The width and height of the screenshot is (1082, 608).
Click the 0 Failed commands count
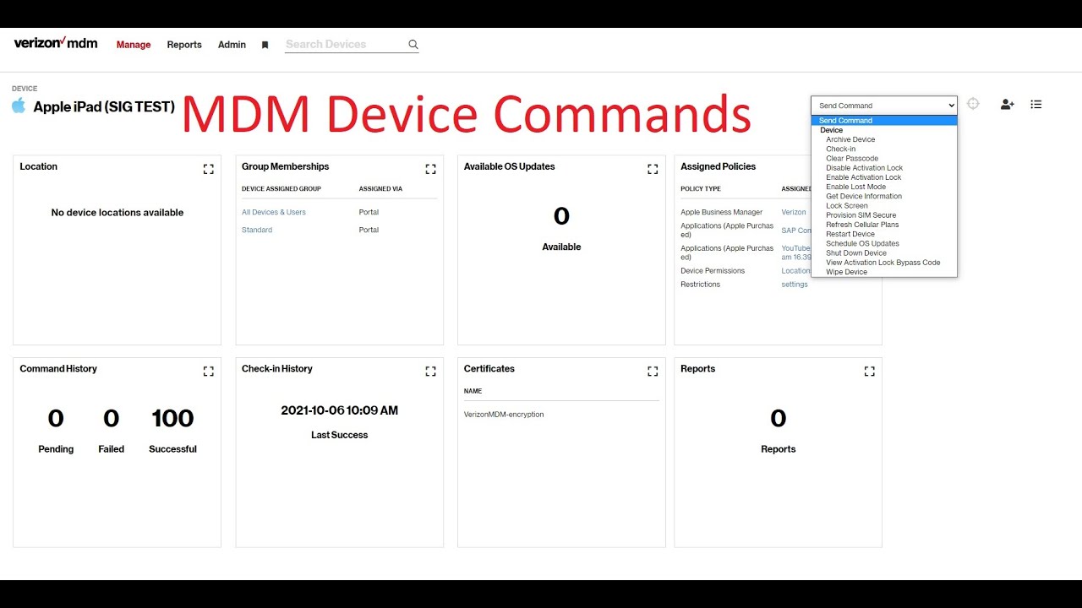[x=111, y=418]
